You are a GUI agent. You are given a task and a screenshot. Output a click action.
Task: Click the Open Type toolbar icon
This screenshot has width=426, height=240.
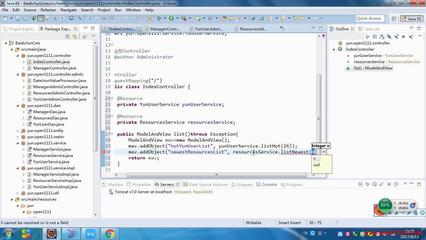(x=224, y=18)
